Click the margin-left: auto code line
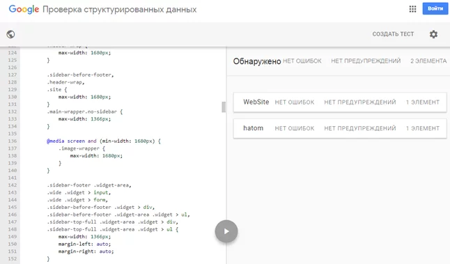The height and width of the screenshot is (264, 450). [x=84, y=244]
